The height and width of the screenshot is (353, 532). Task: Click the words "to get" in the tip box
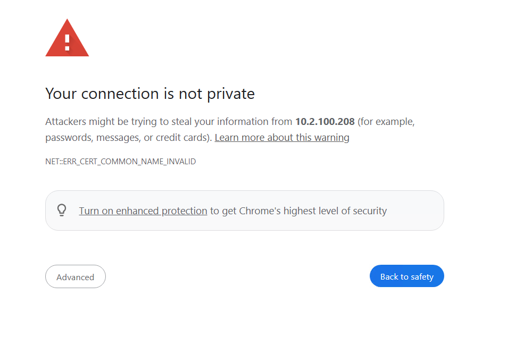click(223, 211)
